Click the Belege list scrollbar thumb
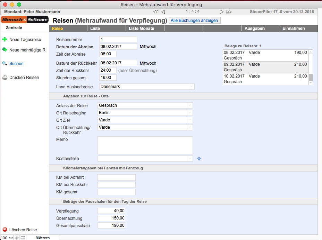The height and width of the screenshot is (240, 322). coord(311,78)
